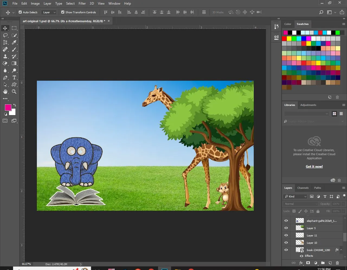This screenshot has height=270, width=347.
Task: Switch to the Adjustments tab
Action: coord(308,105)
